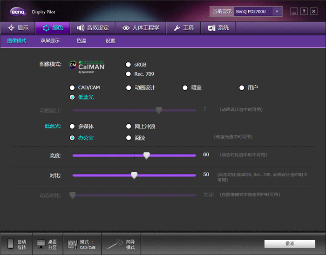Click the 模式 CAD/CAM button
326x255 pixels.
coord(82,244)
